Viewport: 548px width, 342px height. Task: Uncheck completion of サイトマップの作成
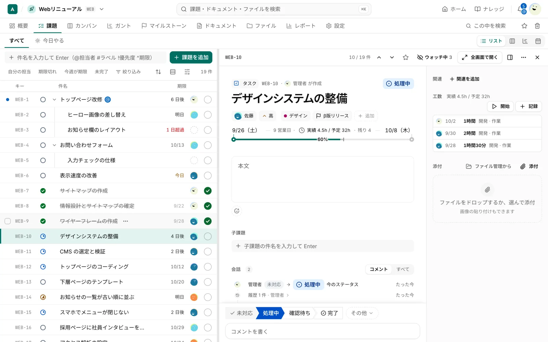click(208, 191)
